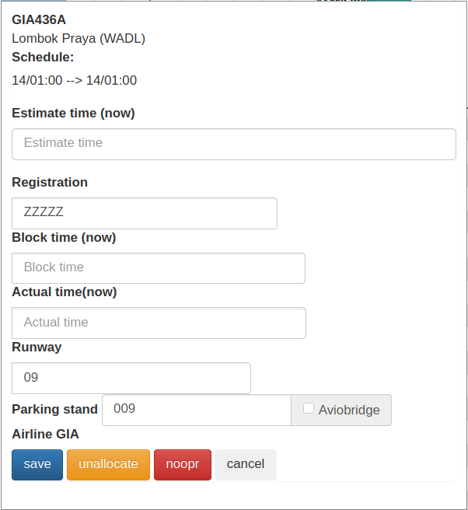Tick the Aviobridge checkbox
This screenshot has height=510, width=468.
309,409
